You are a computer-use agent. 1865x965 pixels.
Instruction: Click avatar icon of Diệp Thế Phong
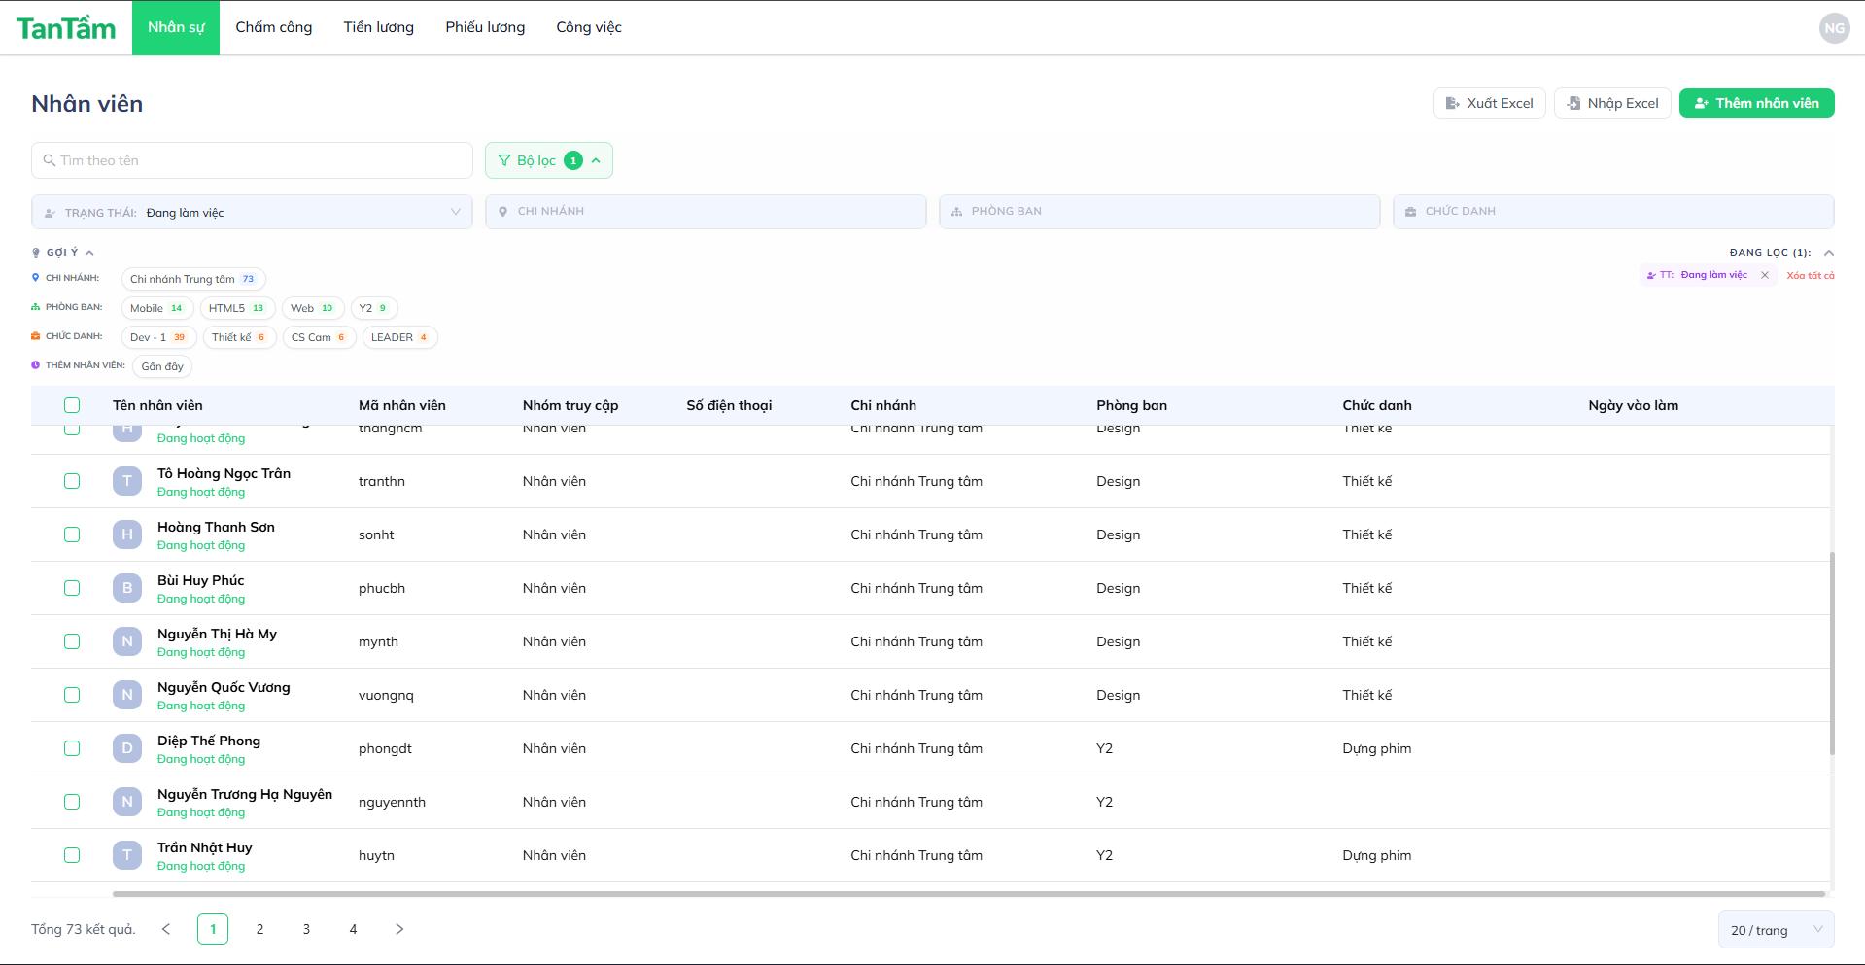click(x=126, y=748)
